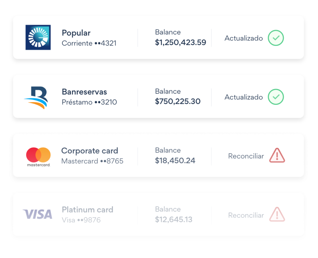318x258 pixels.
Task: Click Corporate card's red warning icon
Action: click(x=277, y=155)
